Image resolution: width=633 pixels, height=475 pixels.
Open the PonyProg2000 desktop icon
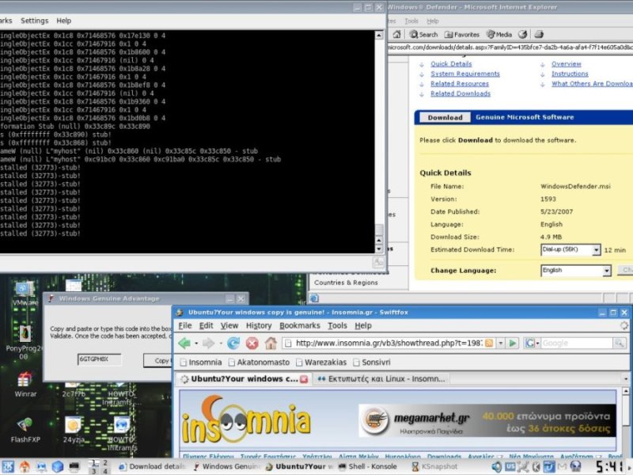click(x=25, y=343)
